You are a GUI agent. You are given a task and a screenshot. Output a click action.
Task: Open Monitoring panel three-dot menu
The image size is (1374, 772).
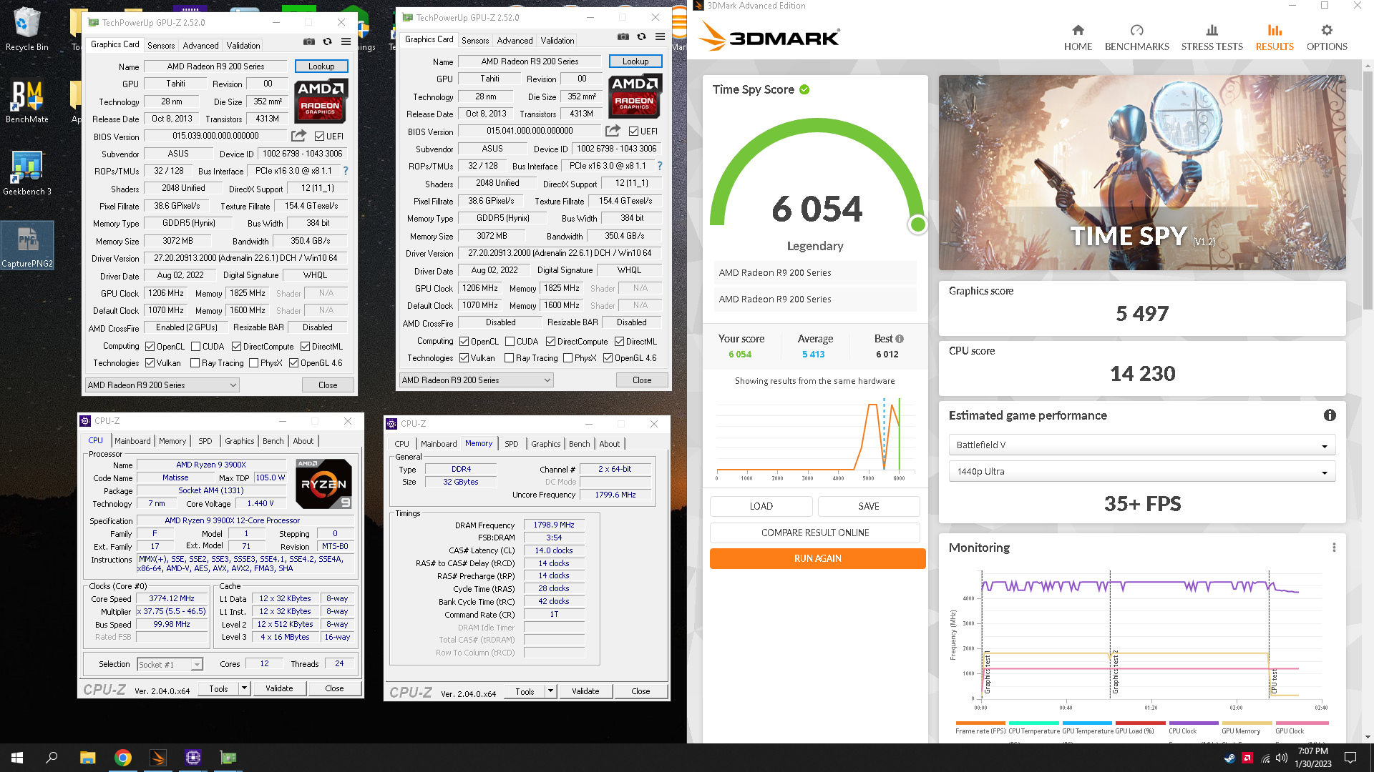click(1333, 548)
